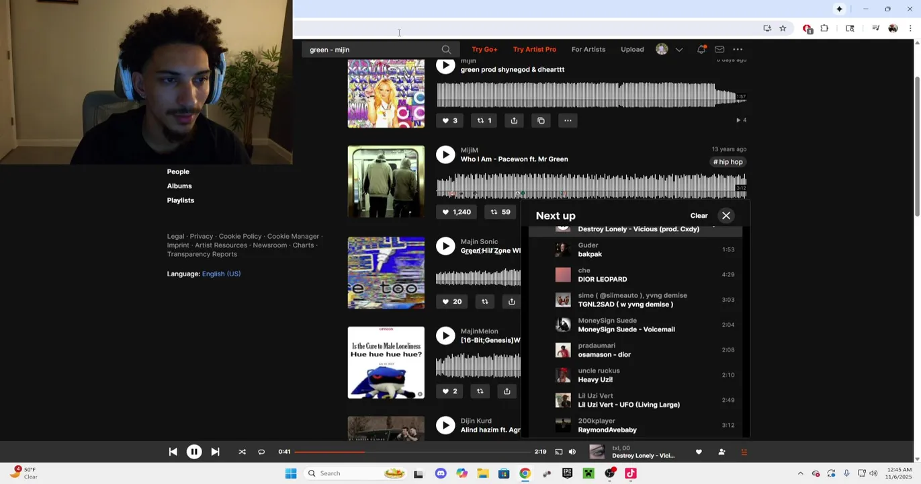Skip to previous track in player
Screen dimensions: 921x484
(x=173, y=452)
